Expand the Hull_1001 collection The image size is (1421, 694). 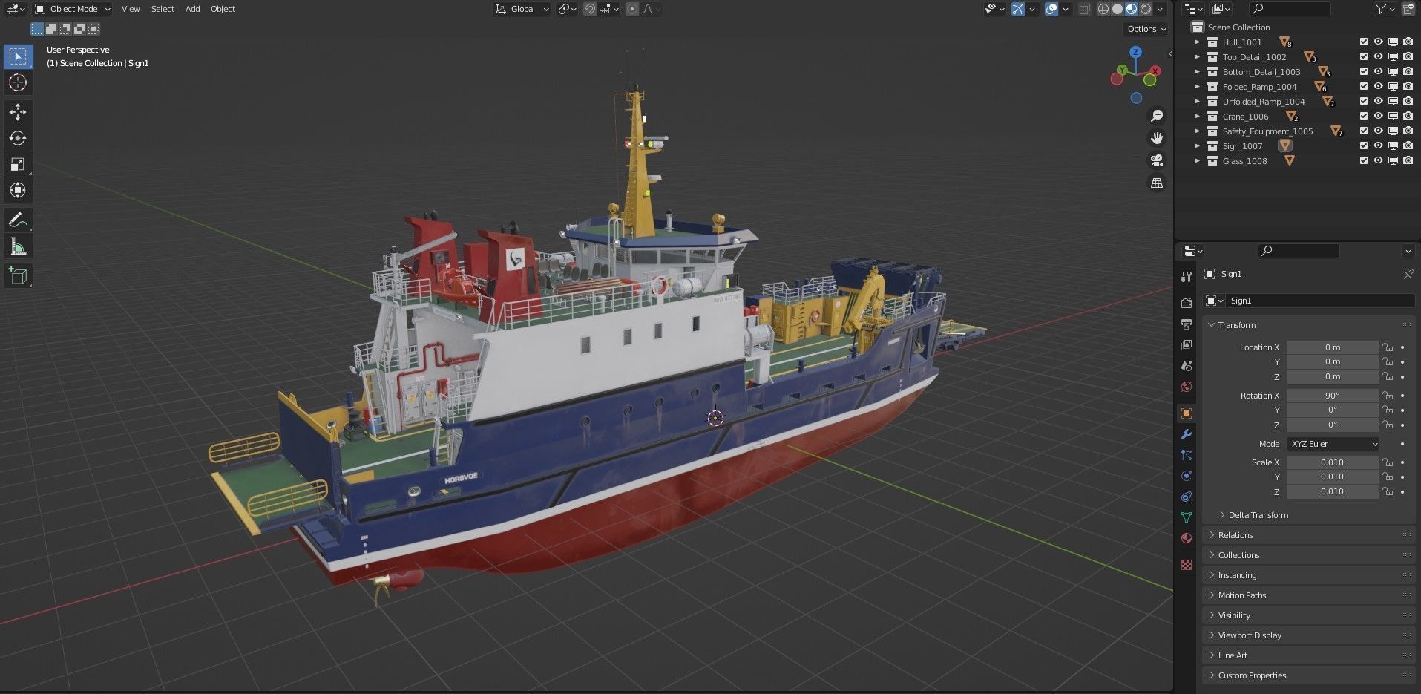coord(1197,42)
